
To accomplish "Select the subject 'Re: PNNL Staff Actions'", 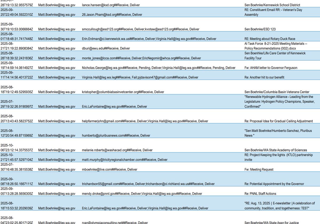I will [x=260, y=193].
